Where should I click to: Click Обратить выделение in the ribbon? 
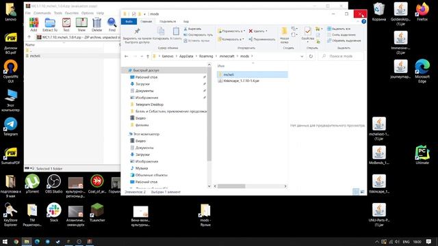(344, 41)
